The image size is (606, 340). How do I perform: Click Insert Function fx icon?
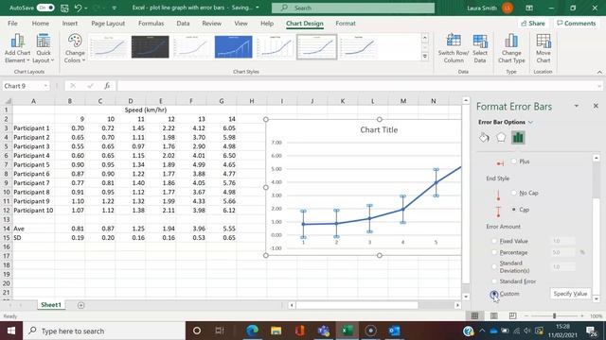point(107,86)
